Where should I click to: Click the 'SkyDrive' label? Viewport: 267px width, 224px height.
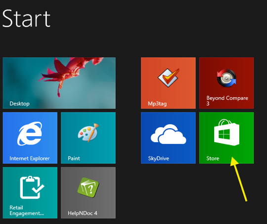[159, 158]
